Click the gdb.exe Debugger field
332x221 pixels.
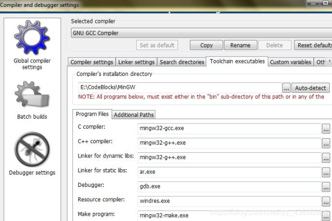230,186
